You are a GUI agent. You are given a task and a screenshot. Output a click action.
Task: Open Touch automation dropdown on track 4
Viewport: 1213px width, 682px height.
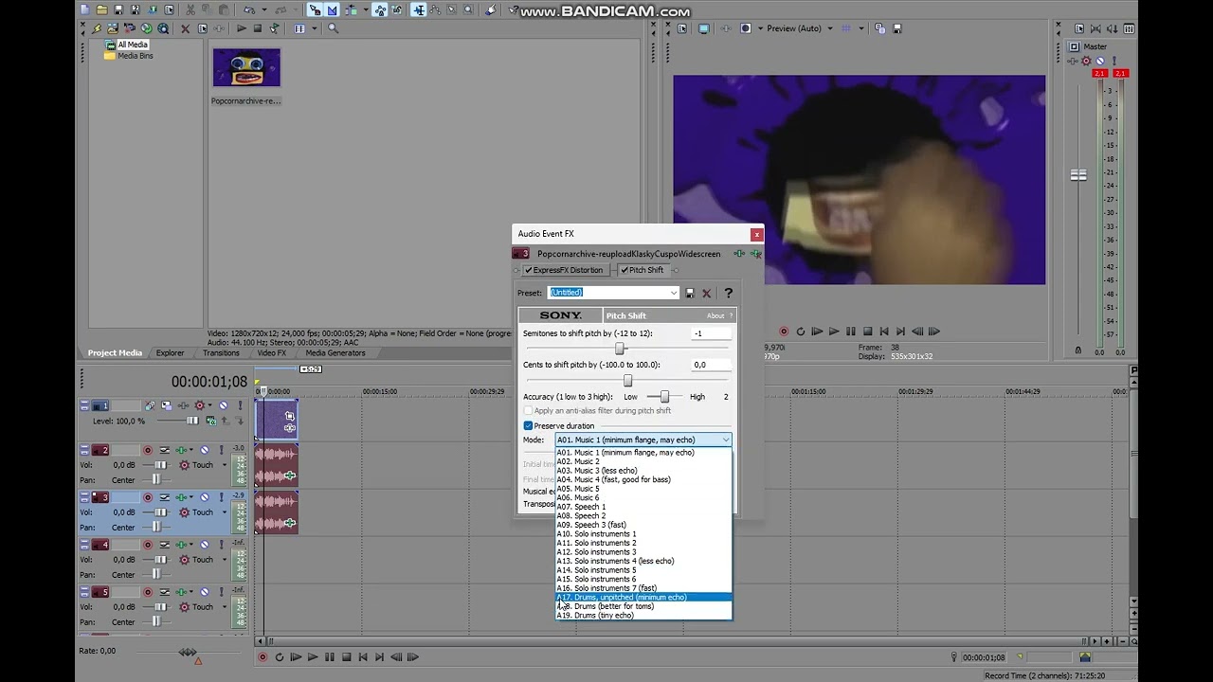tap(225, 560)
